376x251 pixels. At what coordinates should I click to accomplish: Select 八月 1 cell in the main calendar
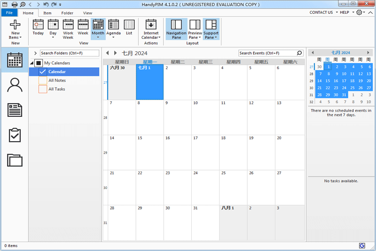point(233,223)
